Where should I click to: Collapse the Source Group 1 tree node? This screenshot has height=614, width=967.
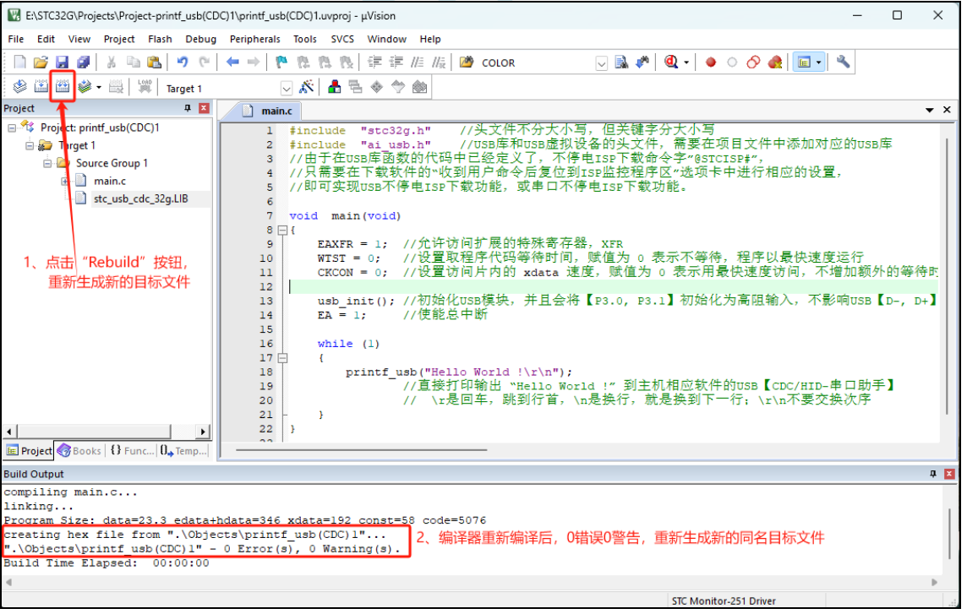(x=47, y=164)
